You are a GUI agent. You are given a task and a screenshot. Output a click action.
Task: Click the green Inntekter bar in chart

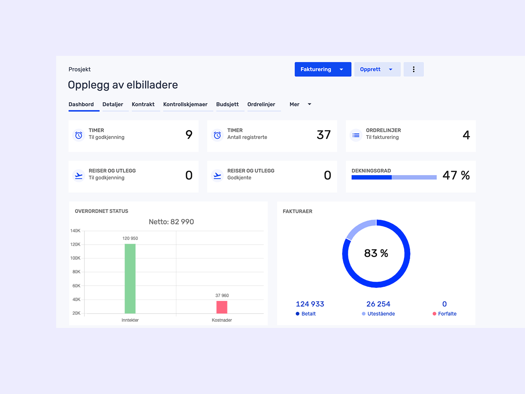[130, 279]
